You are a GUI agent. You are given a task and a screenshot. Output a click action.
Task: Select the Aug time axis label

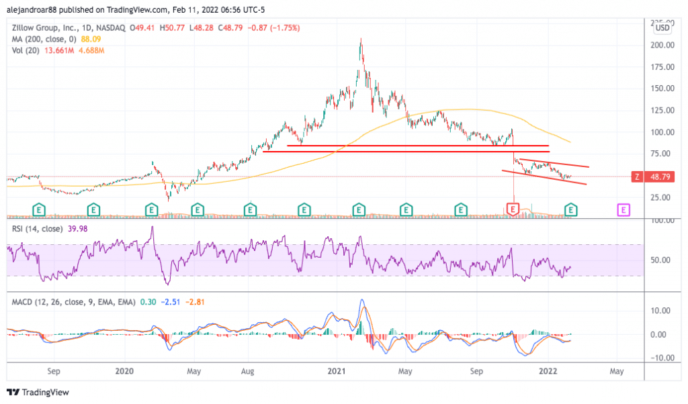point(247,372)
